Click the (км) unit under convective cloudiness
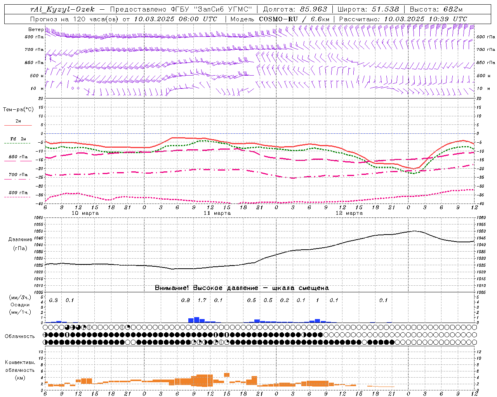497x397 pixels. [20, 378]
